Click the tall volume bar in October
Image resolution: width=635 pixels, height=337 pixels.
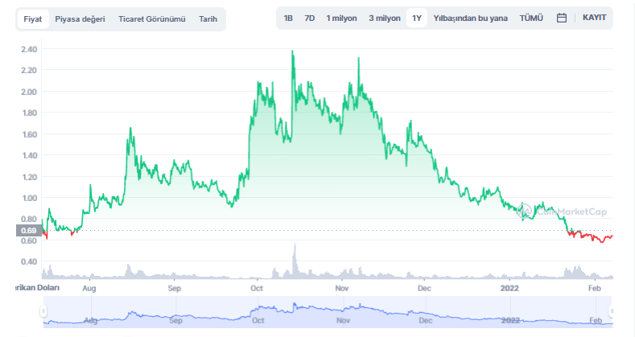(295, 261)
